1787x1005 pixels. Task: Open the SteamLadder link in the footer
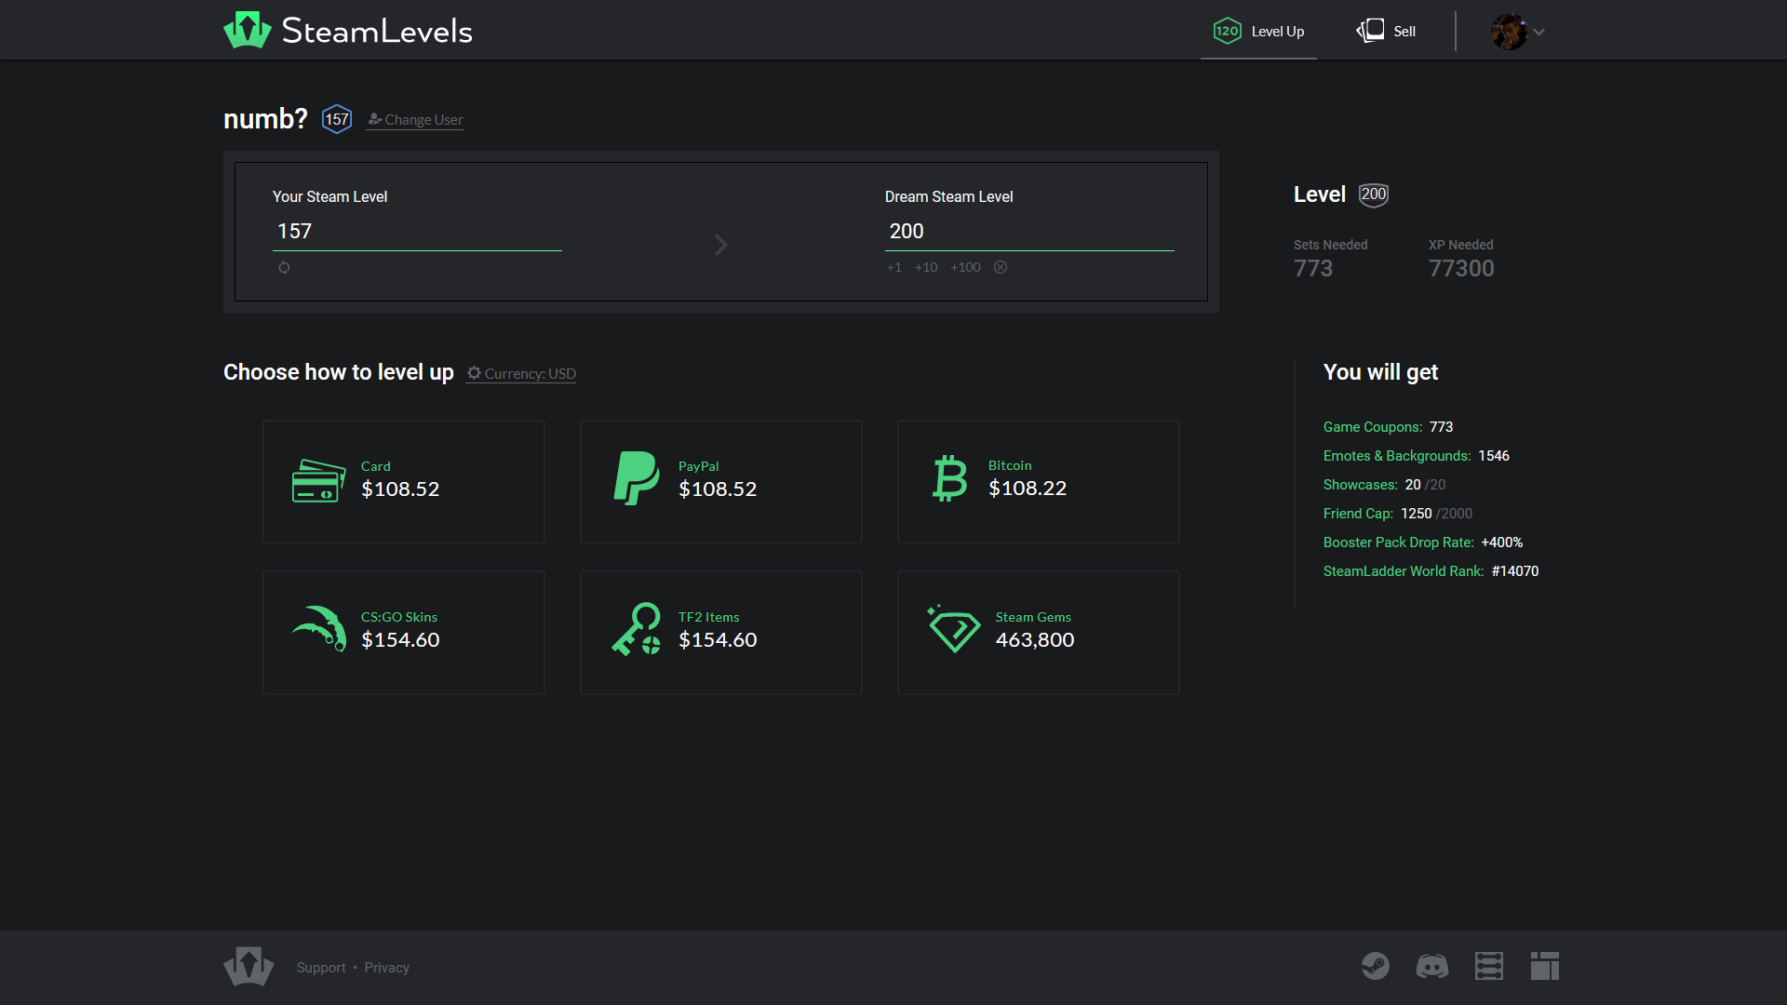tap(1488, 966)
